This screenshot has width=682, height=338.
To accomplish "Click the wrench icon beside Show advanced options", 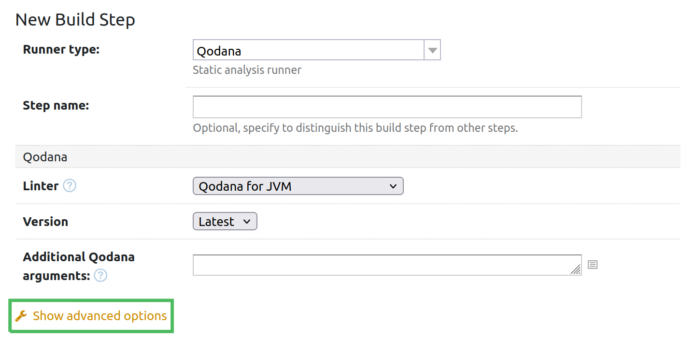I will click(21, 316).
